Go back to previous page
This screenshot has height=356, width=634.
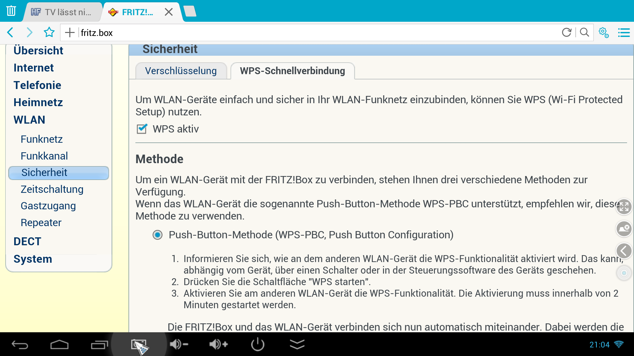11,32
